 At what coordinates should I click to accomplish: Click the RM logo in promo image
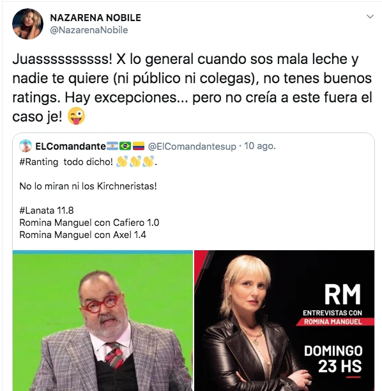[x=342, y=294]
